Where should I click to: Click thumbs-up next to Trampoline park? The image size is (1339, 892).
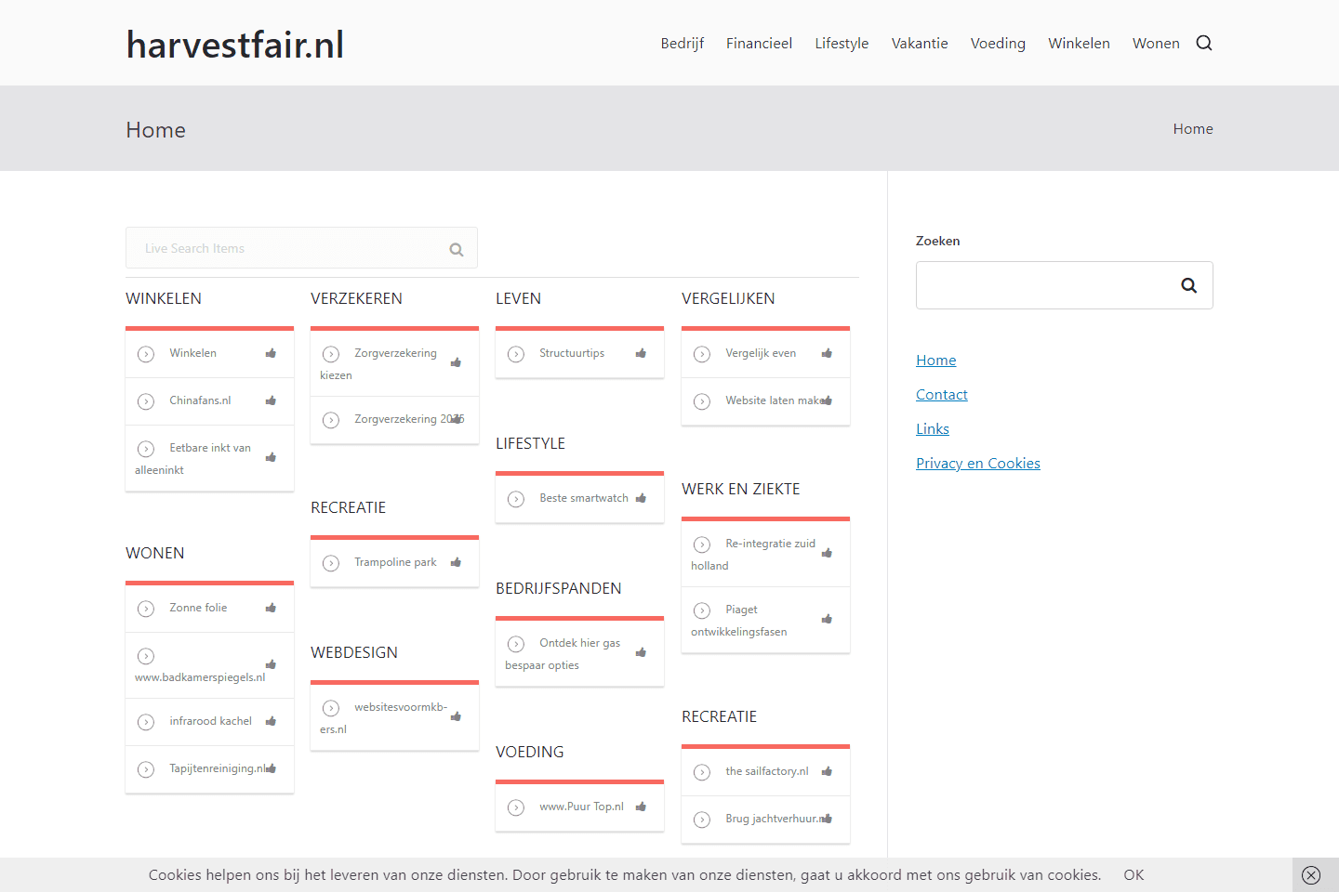pos(456,562)
